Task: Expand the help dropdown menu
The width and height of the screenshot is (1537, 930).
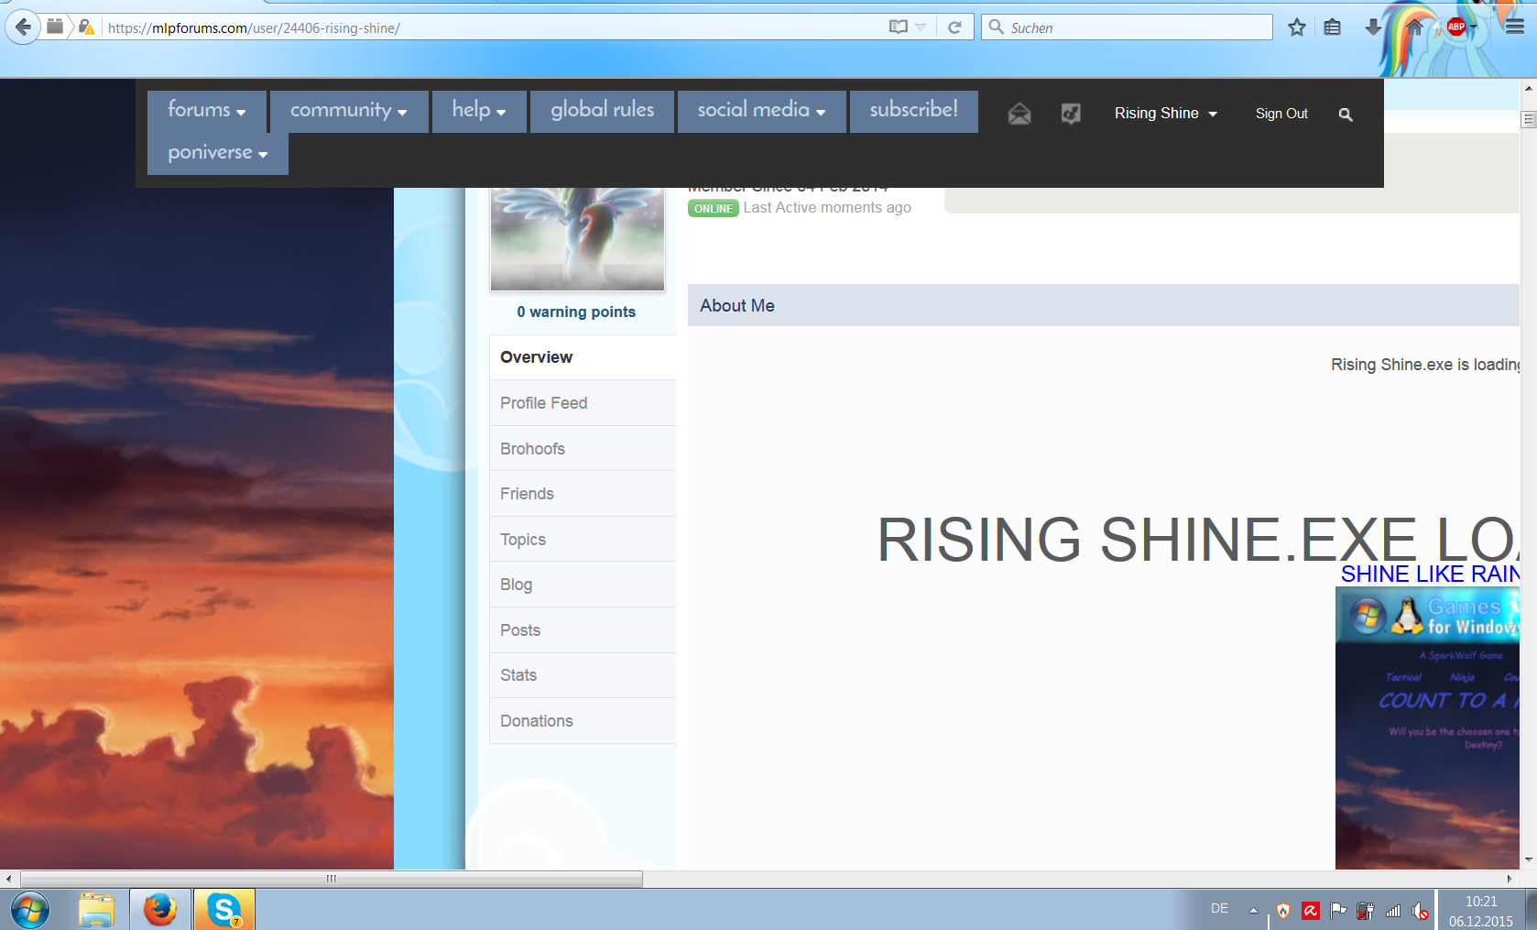Action: 479,111
